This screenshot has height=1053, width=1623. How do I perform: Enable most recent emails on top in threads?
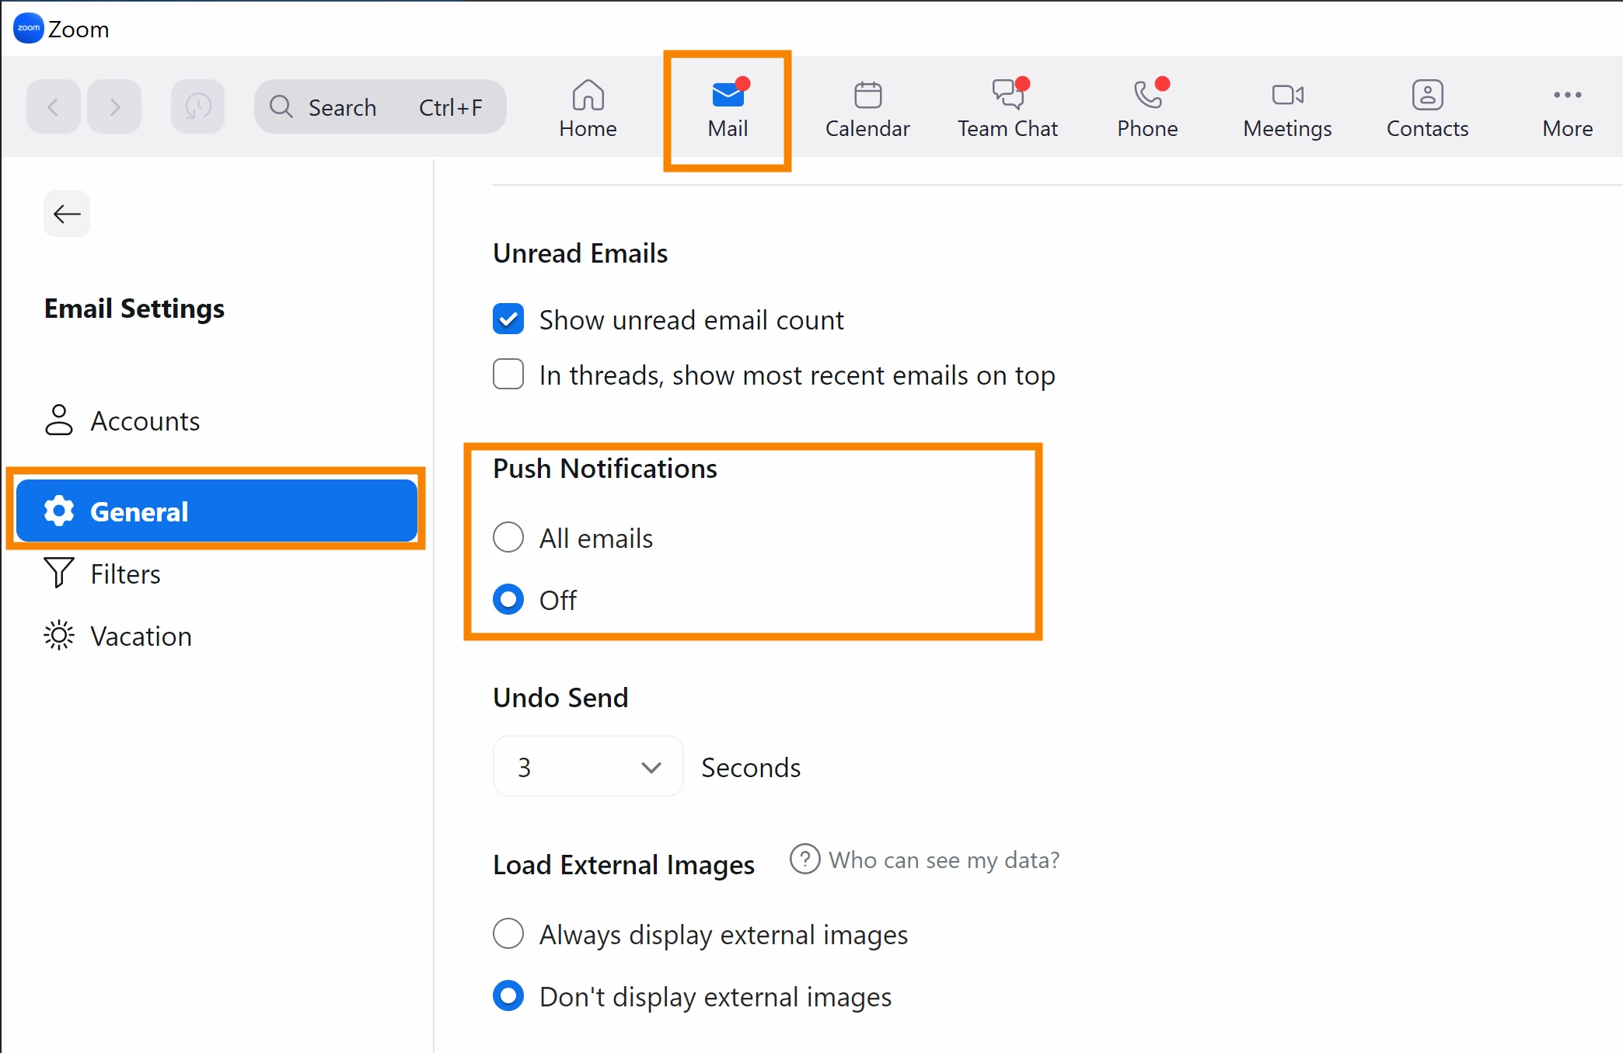508,375
